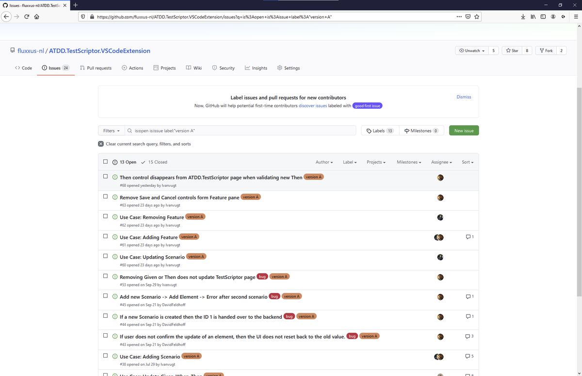Open the Firefox hamburger menu
Screen dimensions: 582x376
[575, 16]
